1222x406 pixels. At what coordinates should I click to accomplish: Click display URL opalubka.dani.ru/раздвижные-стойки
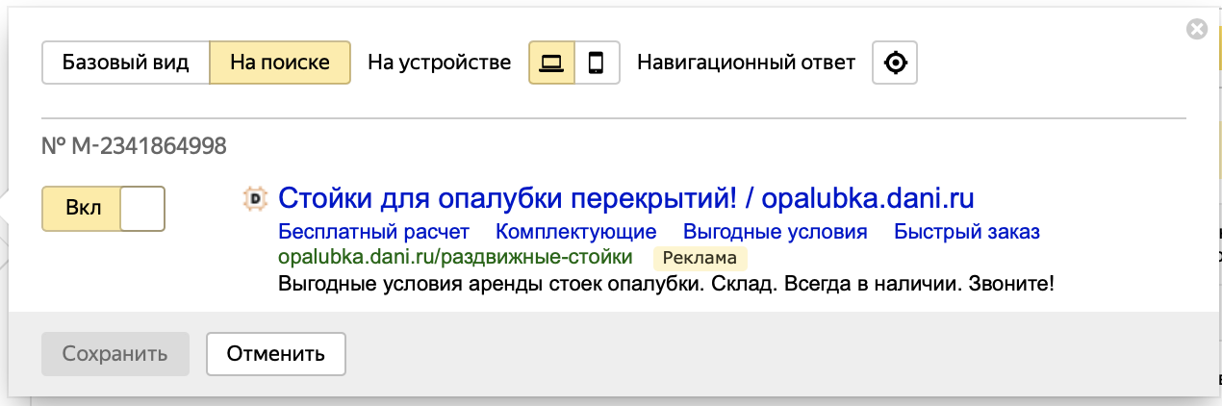click(x=455, y=257)
